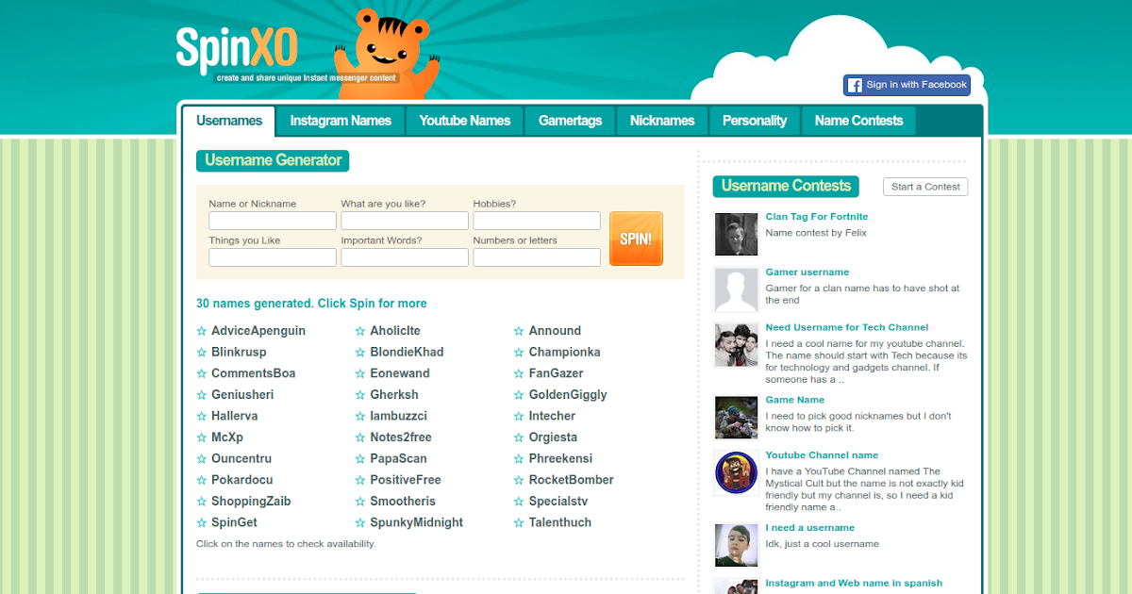Switch to Instagram Names tab
Image resolution: width=1132 pixels, height=594 pixels.
pyautogui.click(x=341, y=121)
